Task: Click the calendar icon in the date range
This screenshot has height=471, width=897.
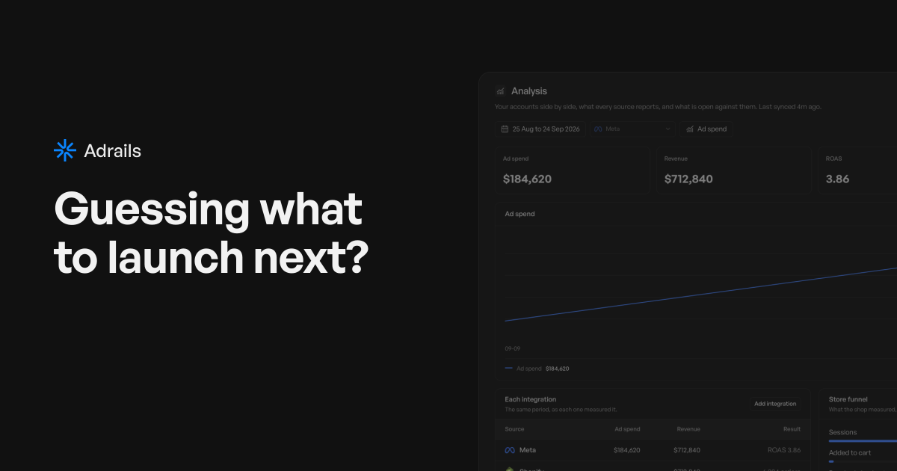Action: [x=505, y=129]
